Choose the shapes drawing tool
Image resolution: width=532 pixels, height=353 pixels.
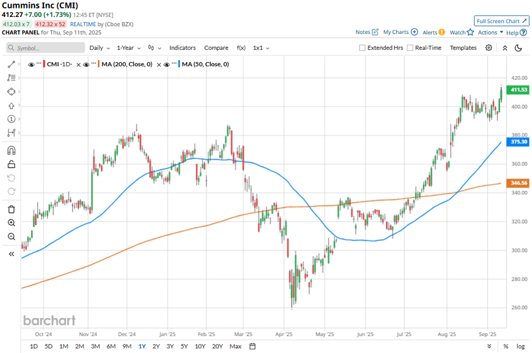11,92
